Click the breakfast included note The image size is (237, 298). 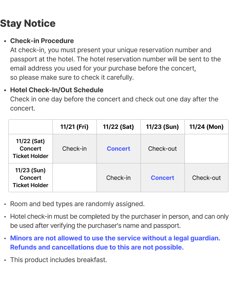[x=59, y=260]
